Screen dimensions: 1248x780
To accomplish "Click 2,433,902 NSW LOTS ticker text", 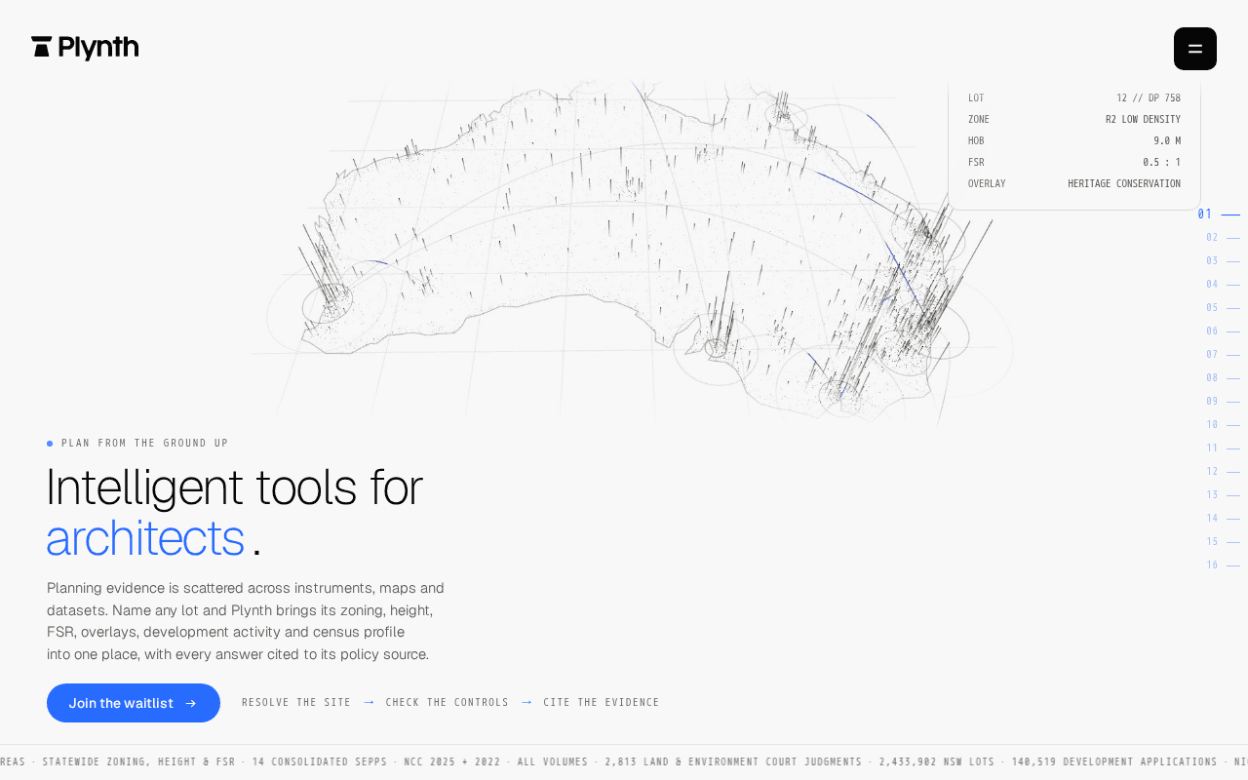I will [937, 762].
